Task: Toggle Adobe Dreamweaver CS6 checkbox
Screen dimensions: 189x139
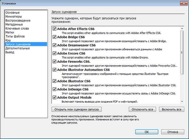Action: 54,45
